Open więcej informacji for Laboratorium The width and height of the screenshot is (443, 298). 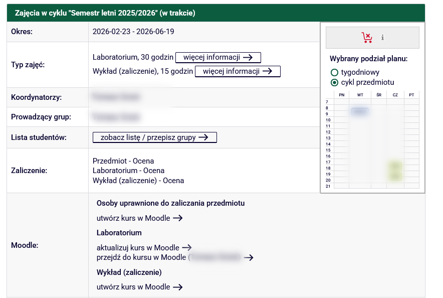point(218,57)
